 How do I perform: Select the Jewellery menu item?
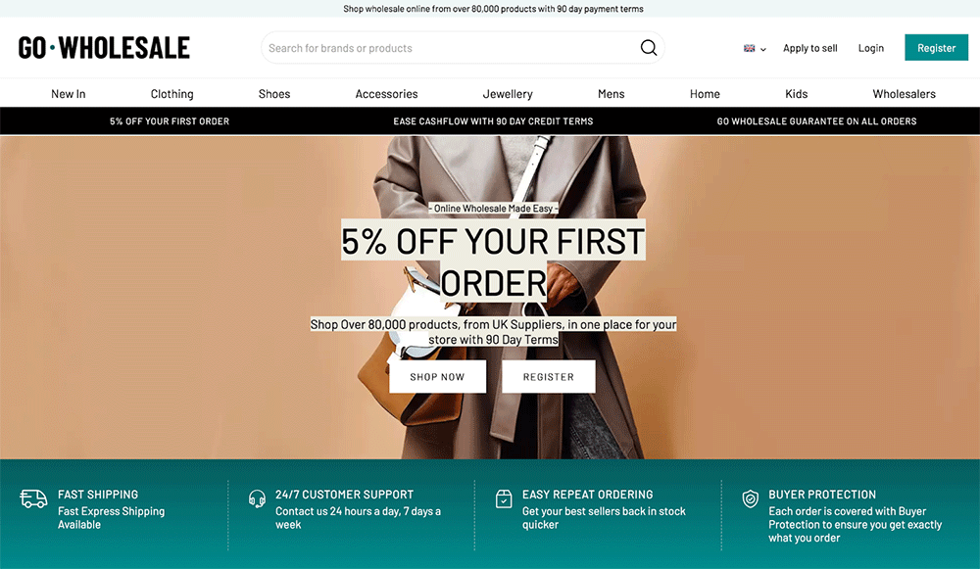pyautogui.click(x=508, y=94)
